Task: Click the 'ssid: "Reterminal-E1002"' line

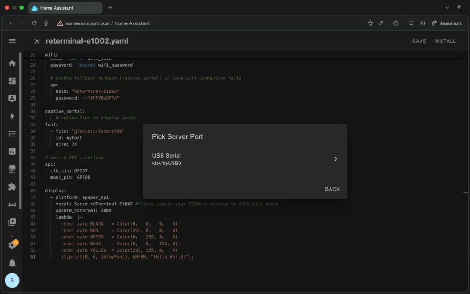Action: pos(87,91)
